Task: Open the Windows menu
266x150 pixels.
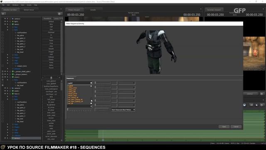Action: coord(15,5)
